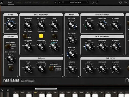Flip the OSC 2 Octave switch
The height and width of the screenshot is (97, 129).
pos(25,36)
